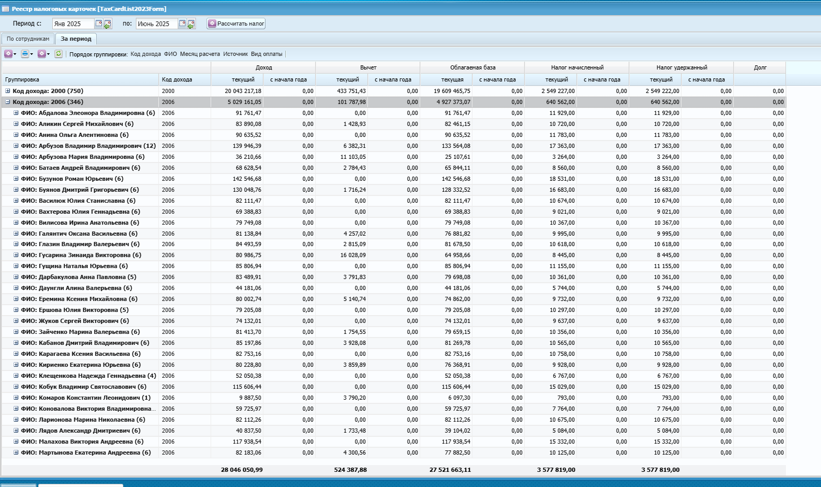Image resolution: width=821 pixels, height=487 pixels.
Task: Switch to the По сотрудникам tab
Action: [x=28, y=39]
